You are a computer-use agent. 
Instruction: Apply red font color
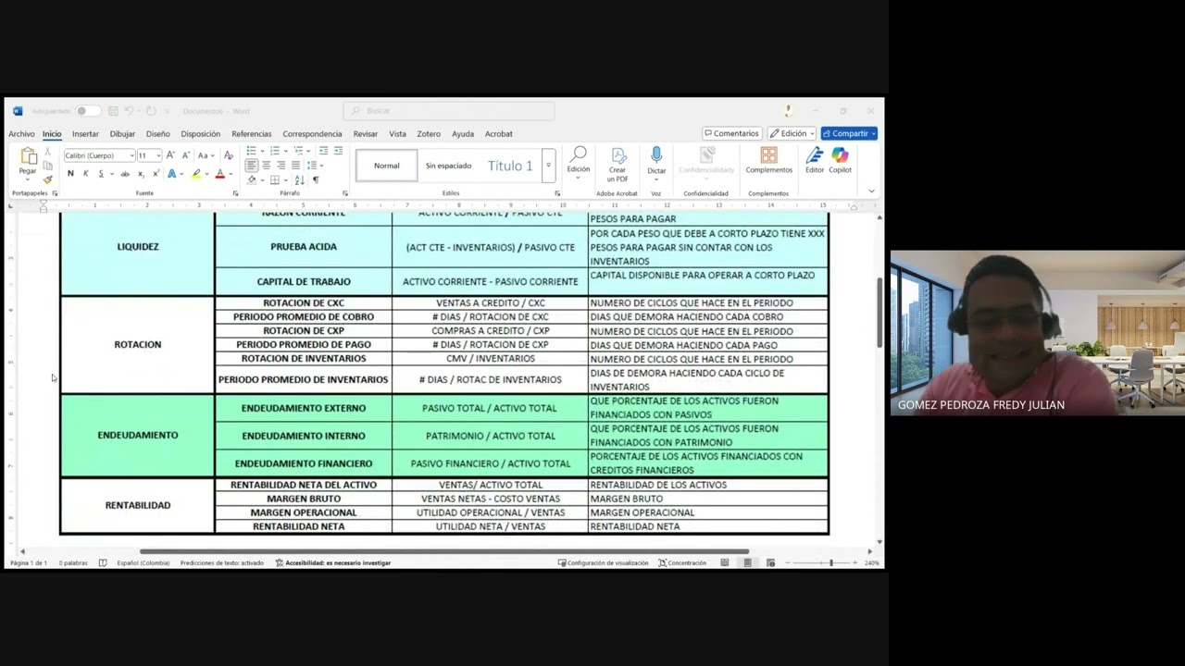219,174
